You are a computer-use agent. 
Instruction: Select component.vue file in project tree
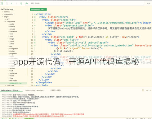15,83
